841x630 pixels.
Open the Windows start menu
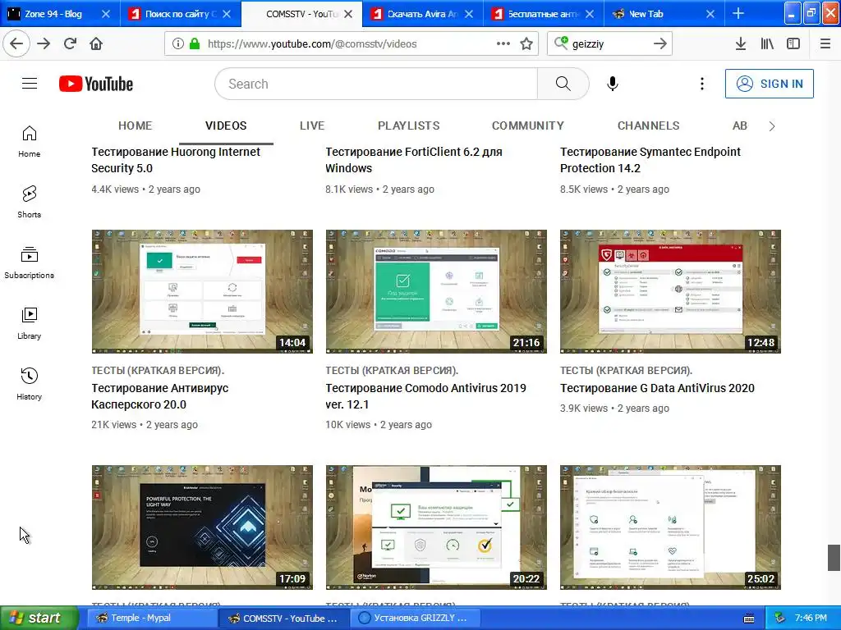pos(39,618)
